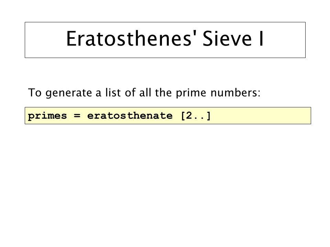Click the Roman numeral "I" in the title
The width and height of the screenshot is (330, 247).
pos(261,39)
